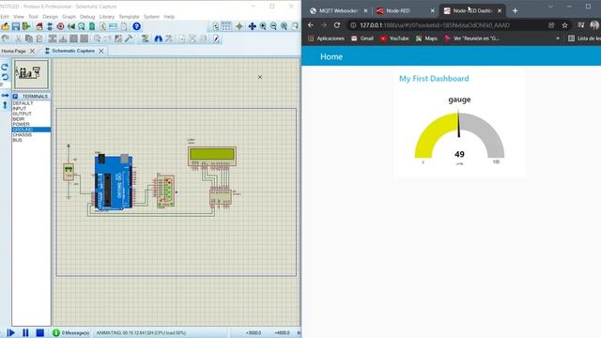This screenshot has height=338, width=601.
Task: Click vertical mirror arrow icon
Action: click(5, 105)
